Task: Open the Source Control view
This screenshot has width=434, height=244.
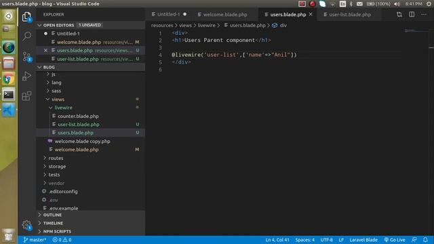Action: pos(27,57)
